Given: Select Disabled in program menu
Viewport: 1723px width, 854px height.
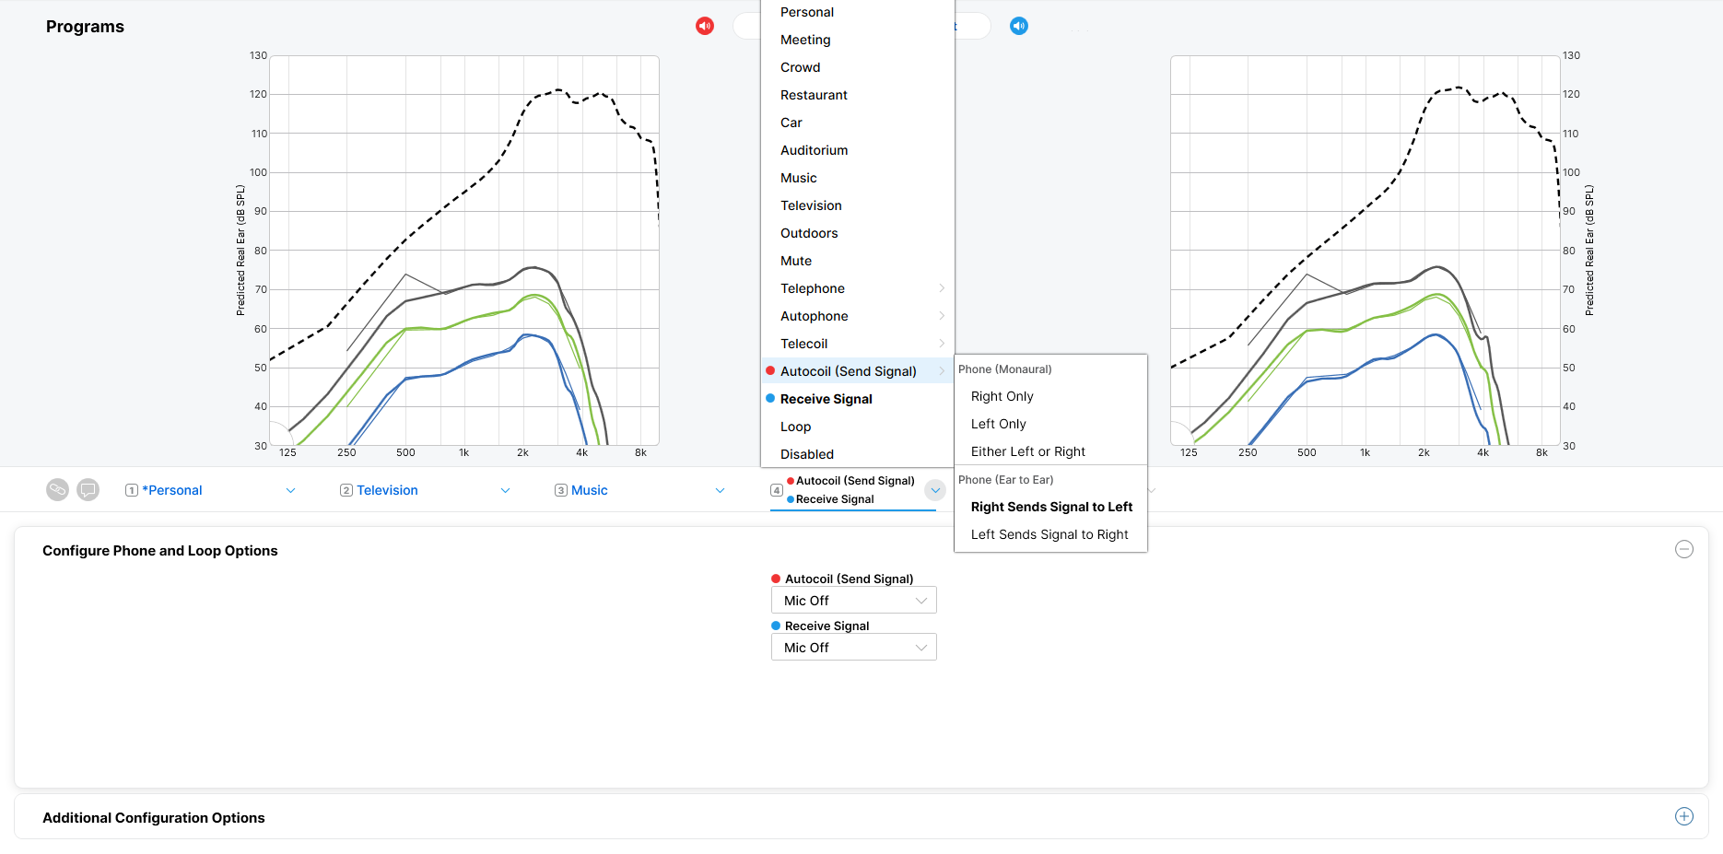Looking at the screenshot, I should click(x=858, y=454).
